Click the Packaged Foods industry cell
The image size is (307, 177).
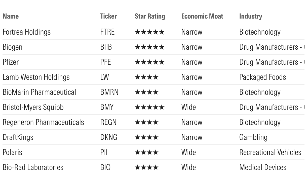coord(262,77)
